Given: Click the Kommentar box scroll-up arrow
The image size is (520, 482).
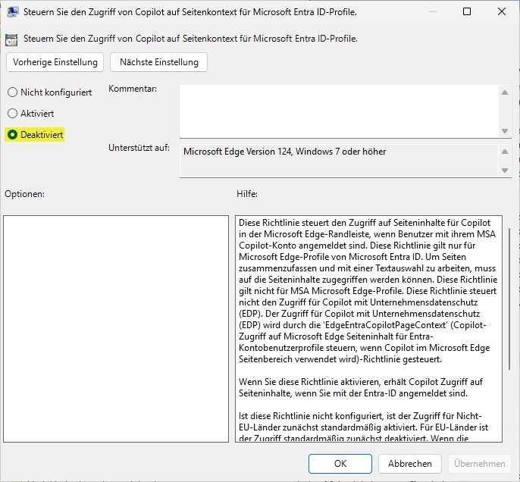Looking at the screenshot, I should 505,92.
